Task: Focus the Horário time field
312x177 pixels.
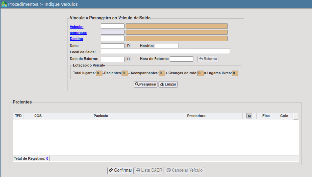Action: click(167, 46)
